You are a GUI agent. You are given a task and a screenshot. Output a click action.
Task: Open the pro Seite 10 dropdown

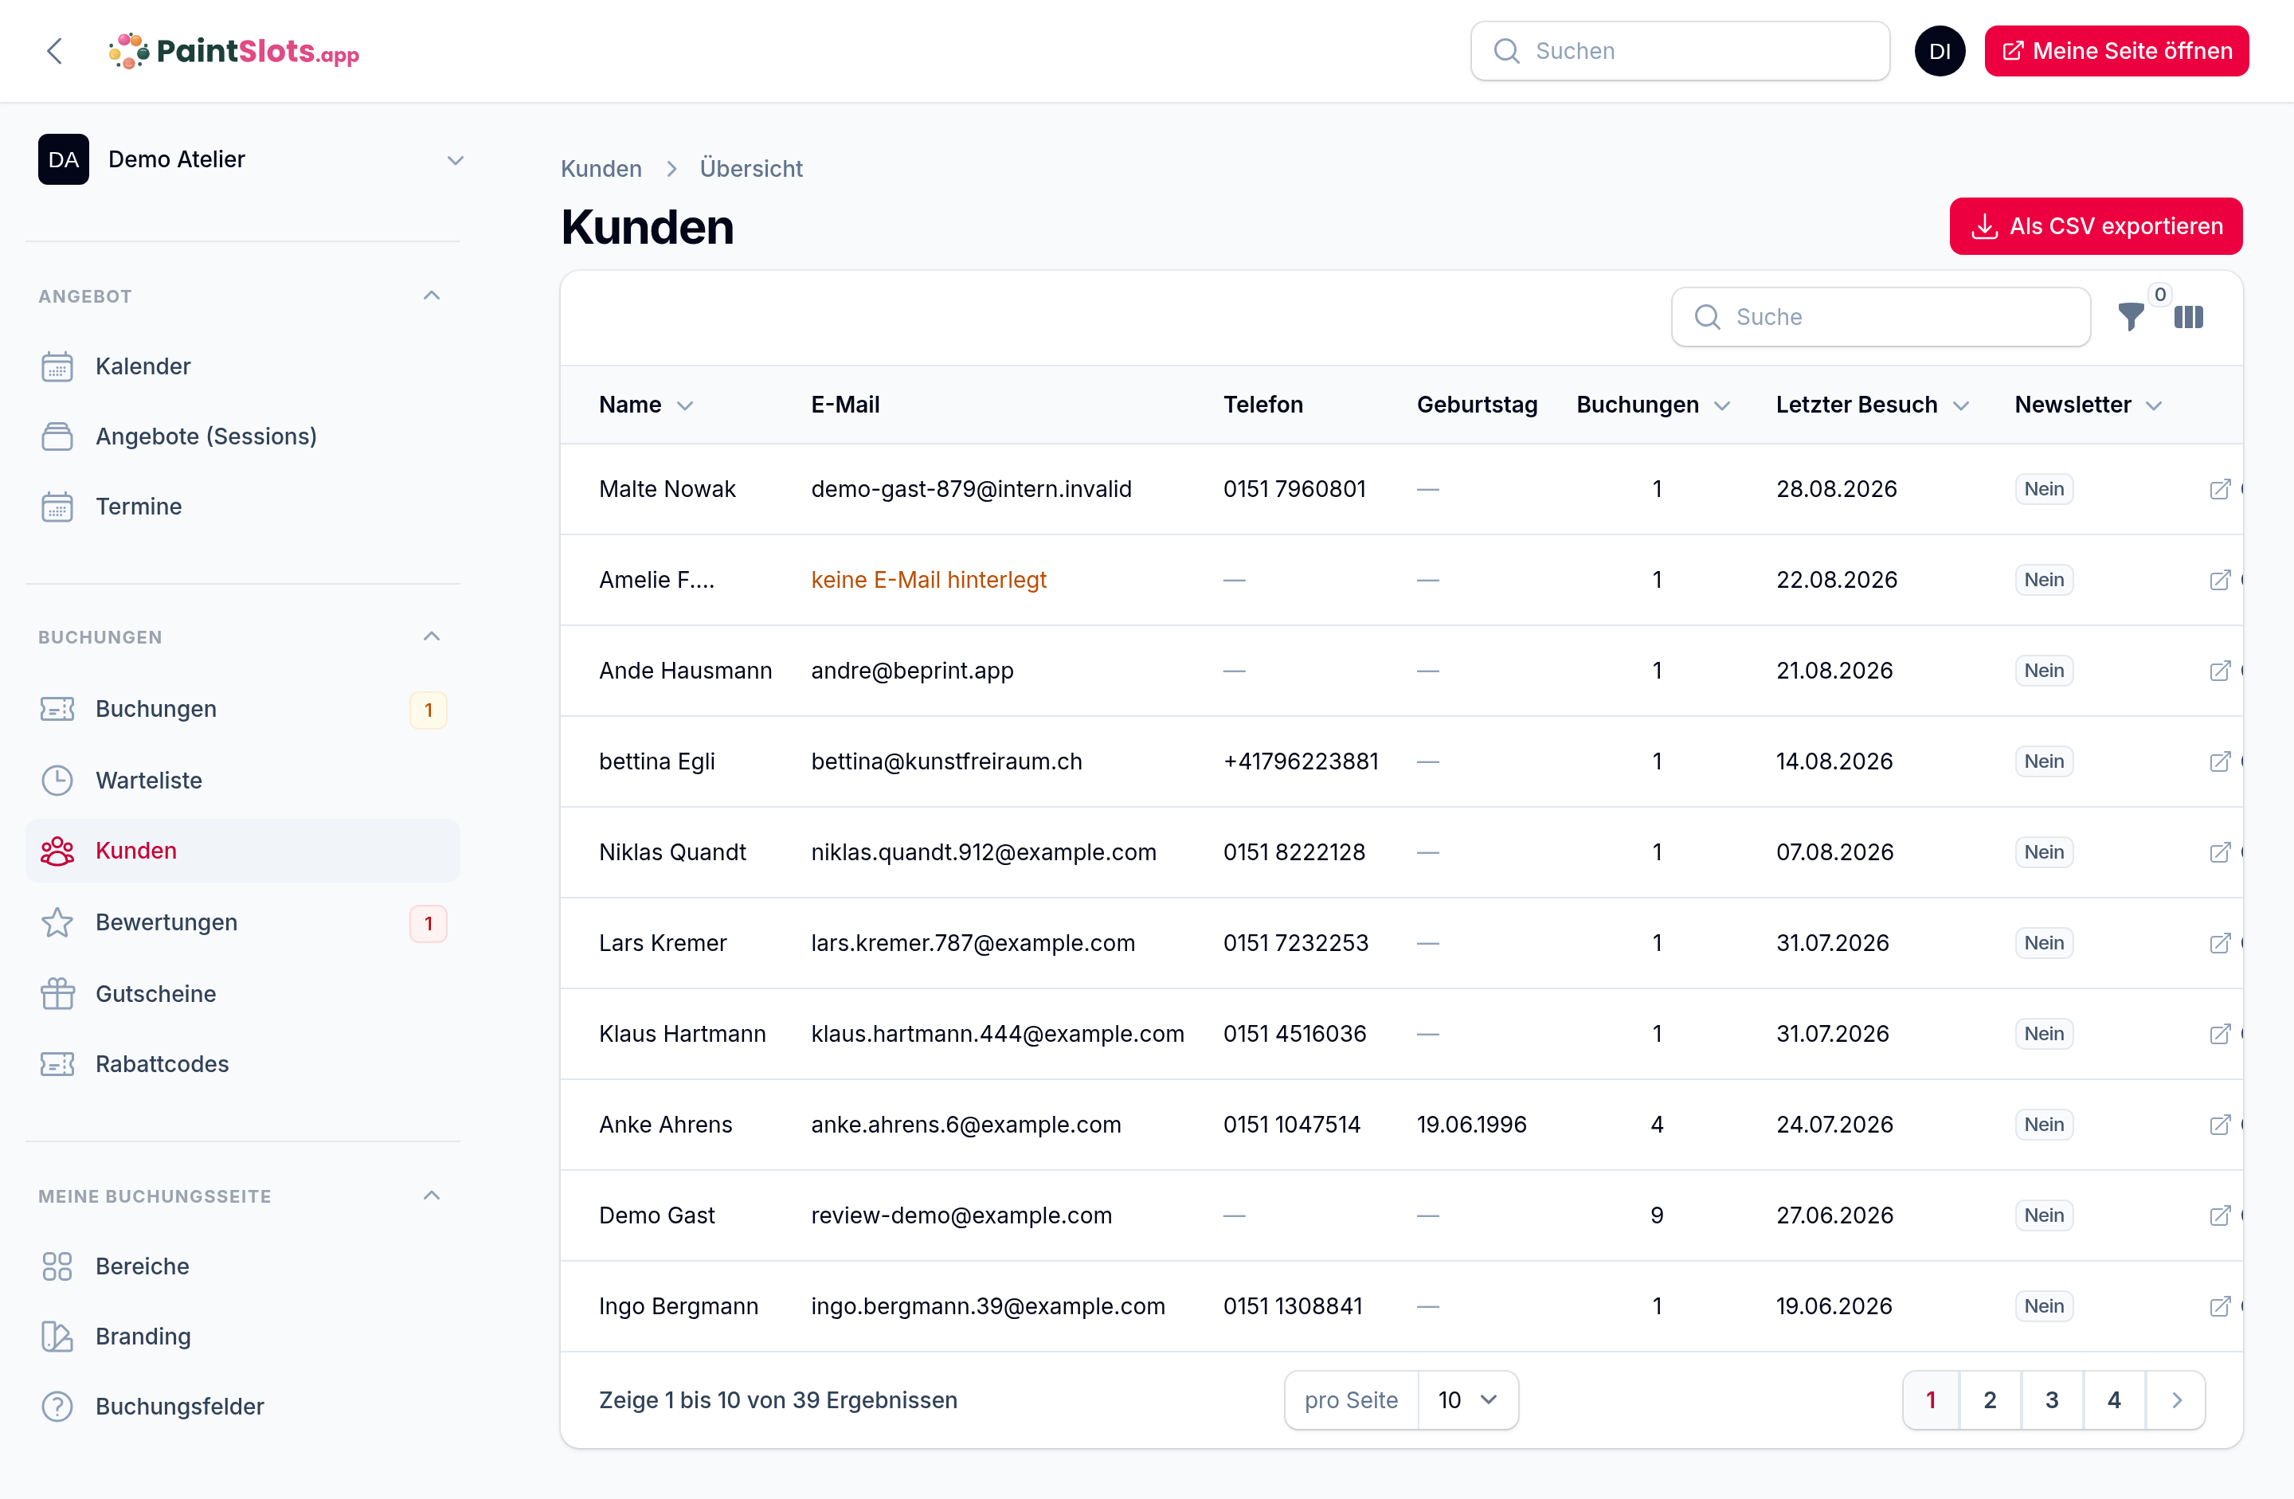coord(1468,1399)
